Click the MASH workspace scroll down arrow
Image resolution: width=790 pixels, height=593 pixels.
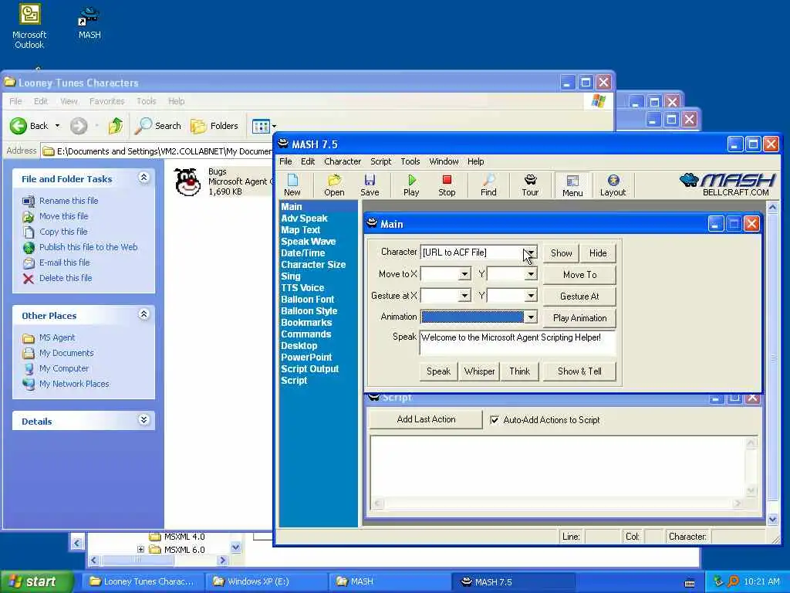(x=772, y=519)
